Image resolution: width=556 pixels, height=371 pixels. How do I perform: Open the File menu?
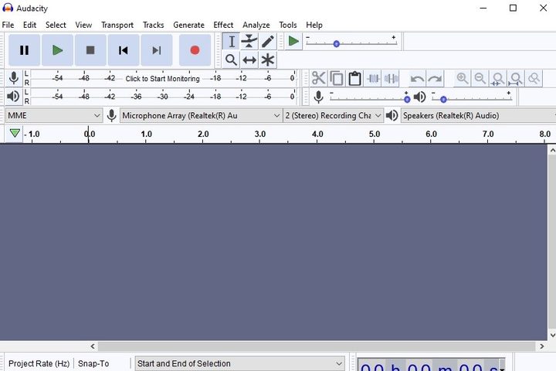pyautogui.click(x=8, y=25)
